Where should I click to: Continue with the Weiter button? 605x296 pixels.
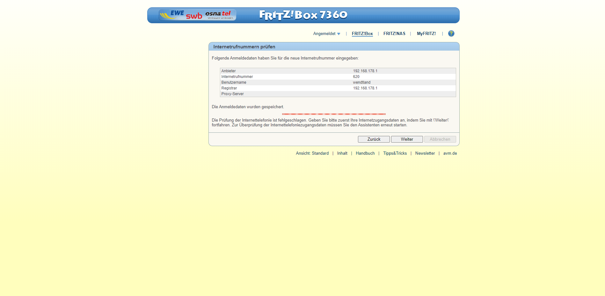point(407,139)
